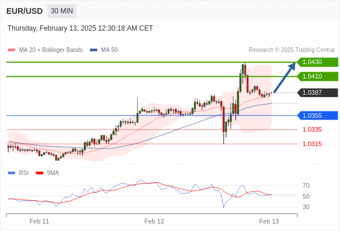Click the 30 MIN timeframe badge
Screen dimensions: 340x231
tap(62, 11)
